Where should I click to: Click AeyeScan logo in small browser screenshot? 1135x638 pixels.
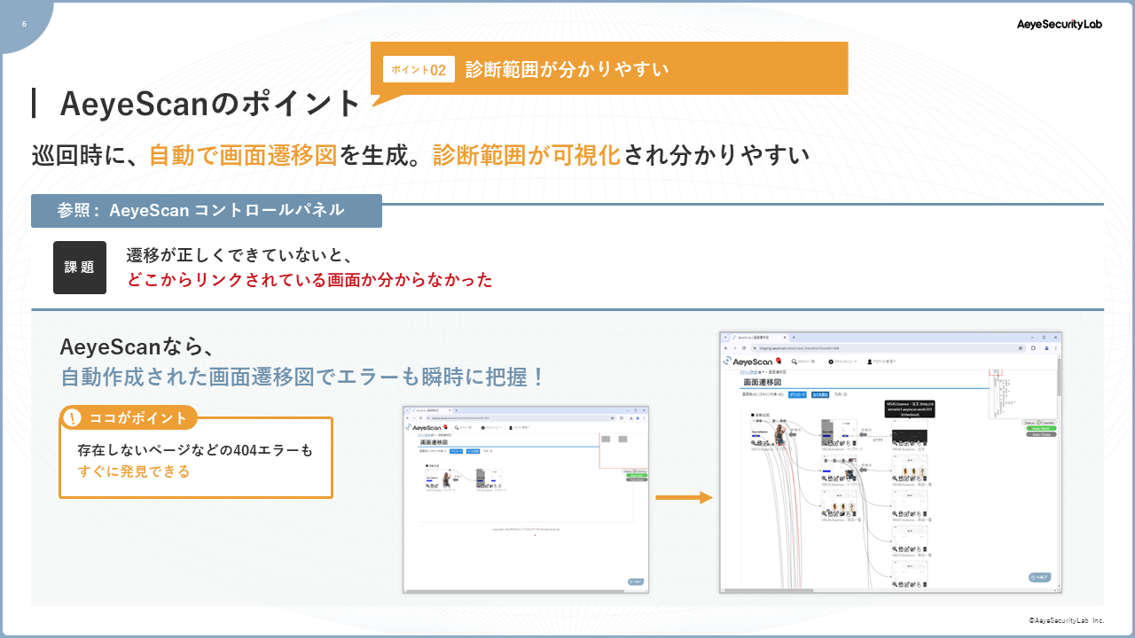(423, 427)
